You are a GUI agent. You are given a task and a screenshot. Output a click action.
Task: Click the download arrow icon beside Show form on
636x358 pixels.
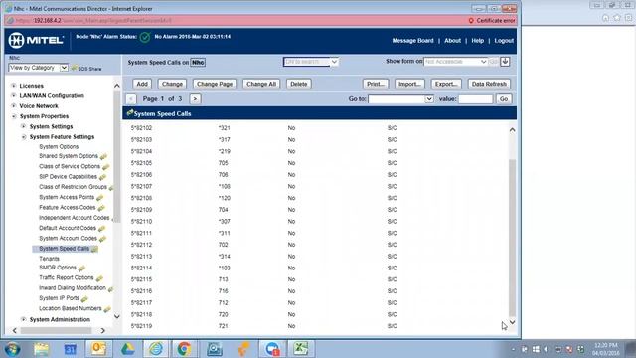coord(505,62)
